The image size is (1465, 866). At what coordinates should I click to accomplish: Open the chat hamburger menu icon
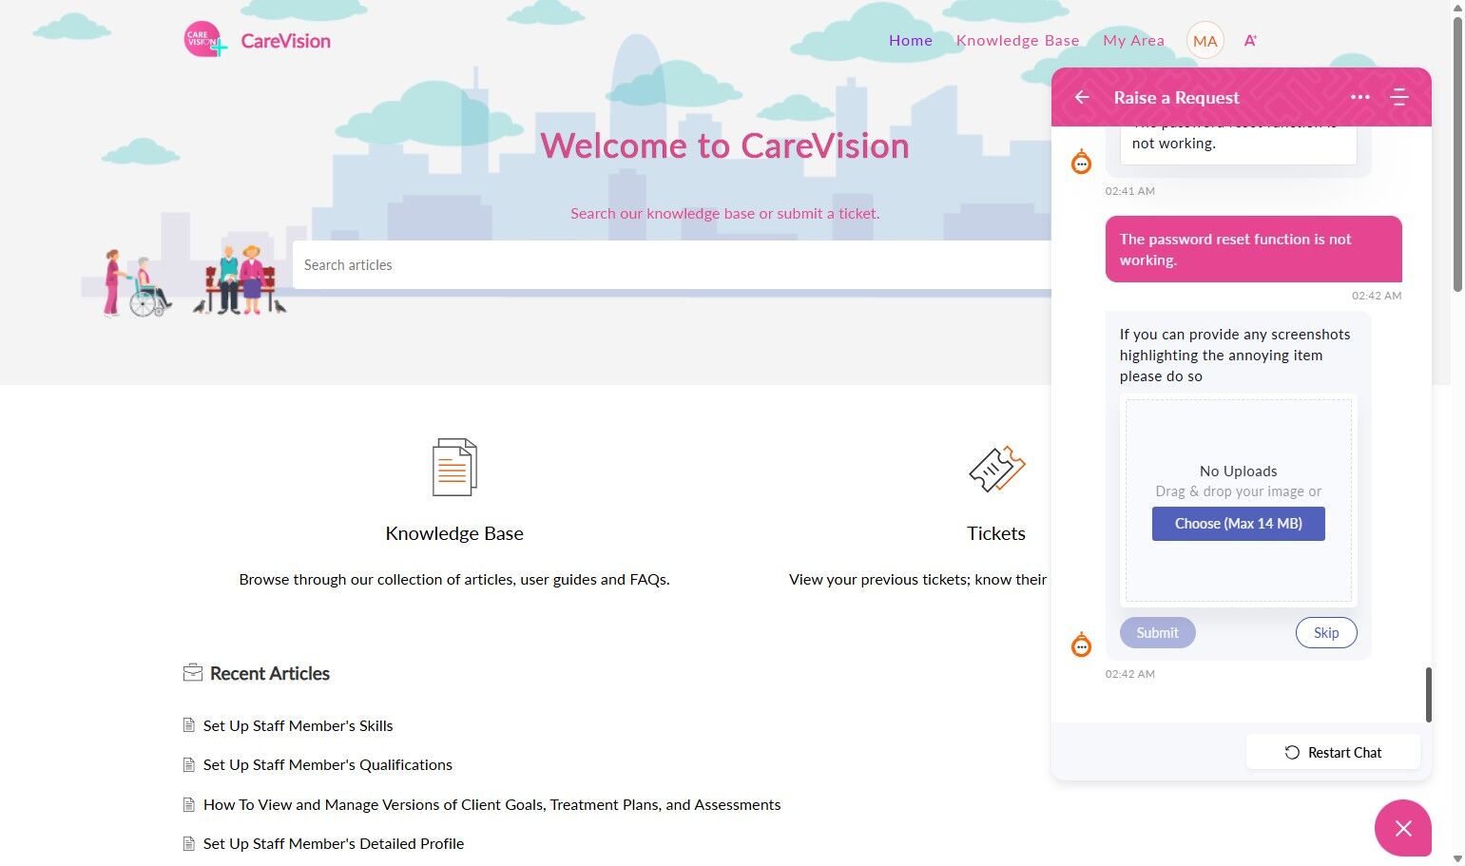click(1398, 97)
